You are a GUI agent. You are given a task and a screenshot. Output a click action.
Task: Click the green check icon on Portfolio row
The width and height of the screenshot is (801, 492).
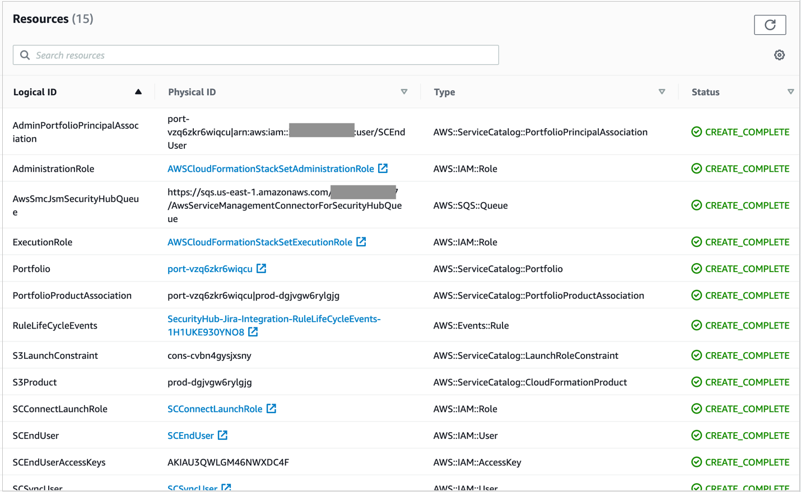pyautogui.click(x=696, y=268)
